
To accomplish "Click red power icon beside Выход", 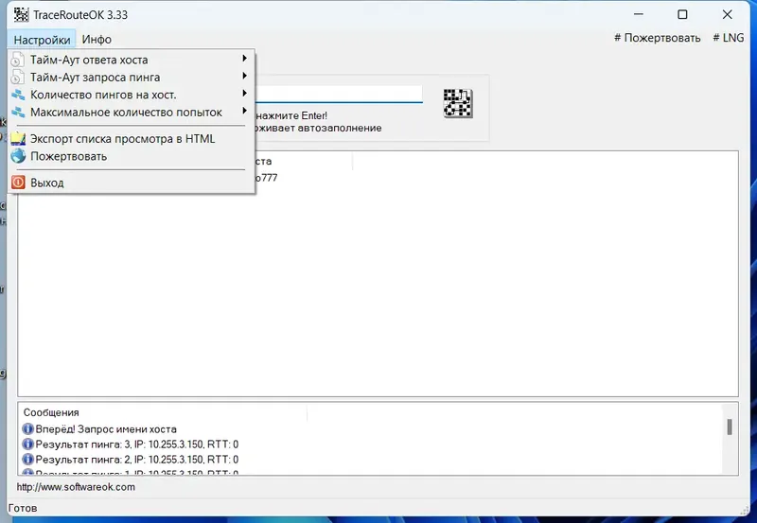I will [x=18, y=183].
